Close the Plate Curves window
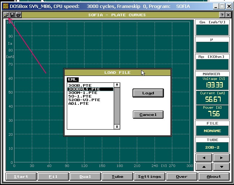Screen dimensions: 234x185 click(228, 15)
